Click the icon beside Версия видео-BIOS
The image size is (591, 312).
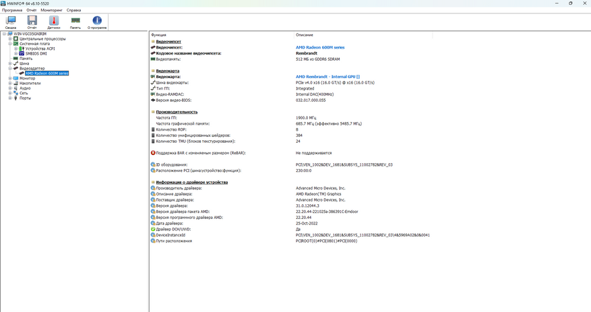point(153,100)
